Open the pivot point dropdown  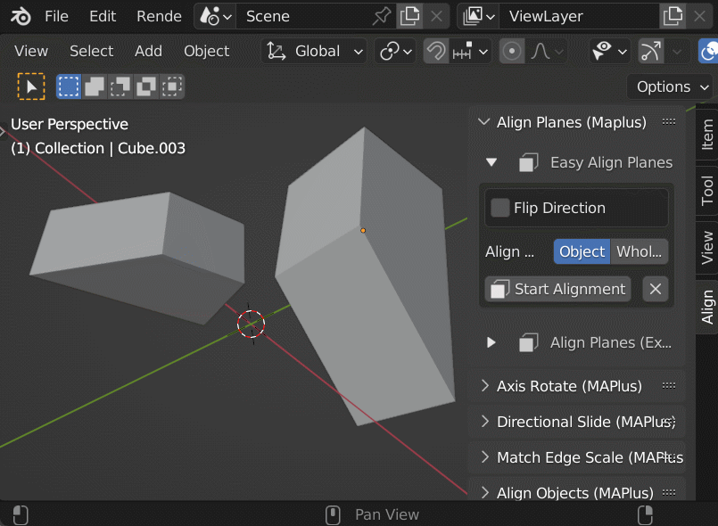pyautogui.click(x=396, y=51)
